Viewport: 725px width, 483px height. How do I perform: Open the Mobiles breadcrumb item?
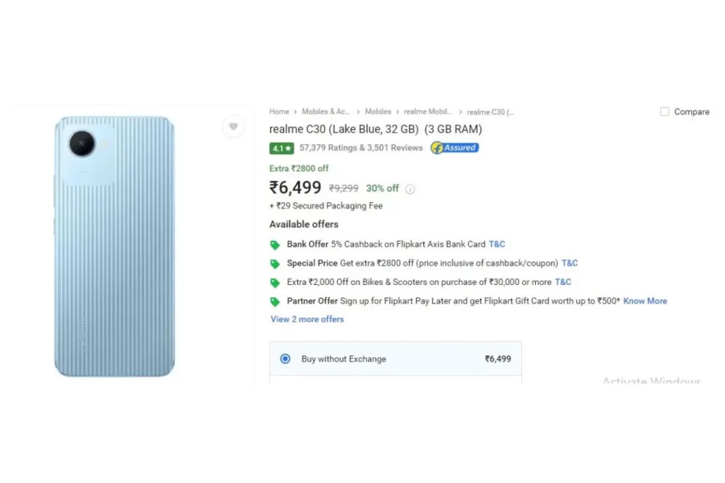tap(378, 112)
